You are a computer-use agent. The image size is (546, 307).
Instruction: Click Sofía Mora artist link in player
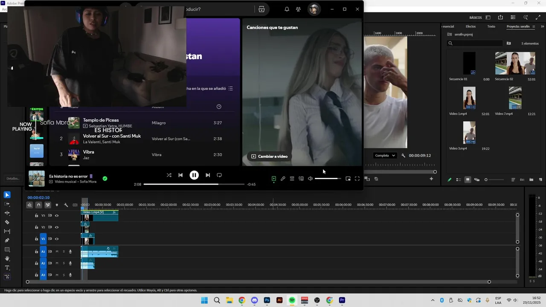[x=88, y=182]
